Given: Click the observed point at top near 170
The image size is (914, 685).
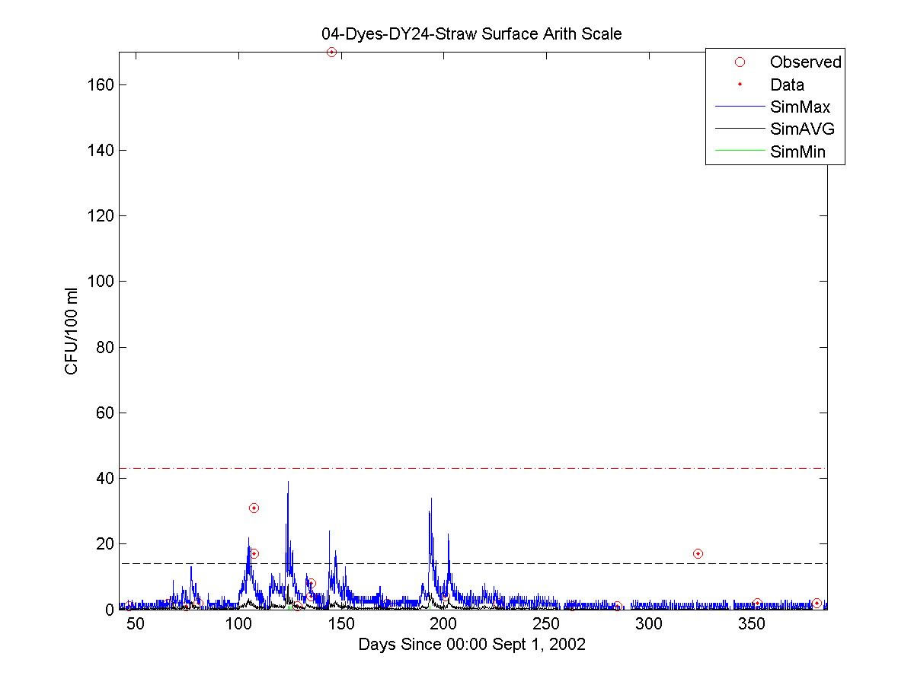Looking at the screenshot, I should [x=331, y=52].
